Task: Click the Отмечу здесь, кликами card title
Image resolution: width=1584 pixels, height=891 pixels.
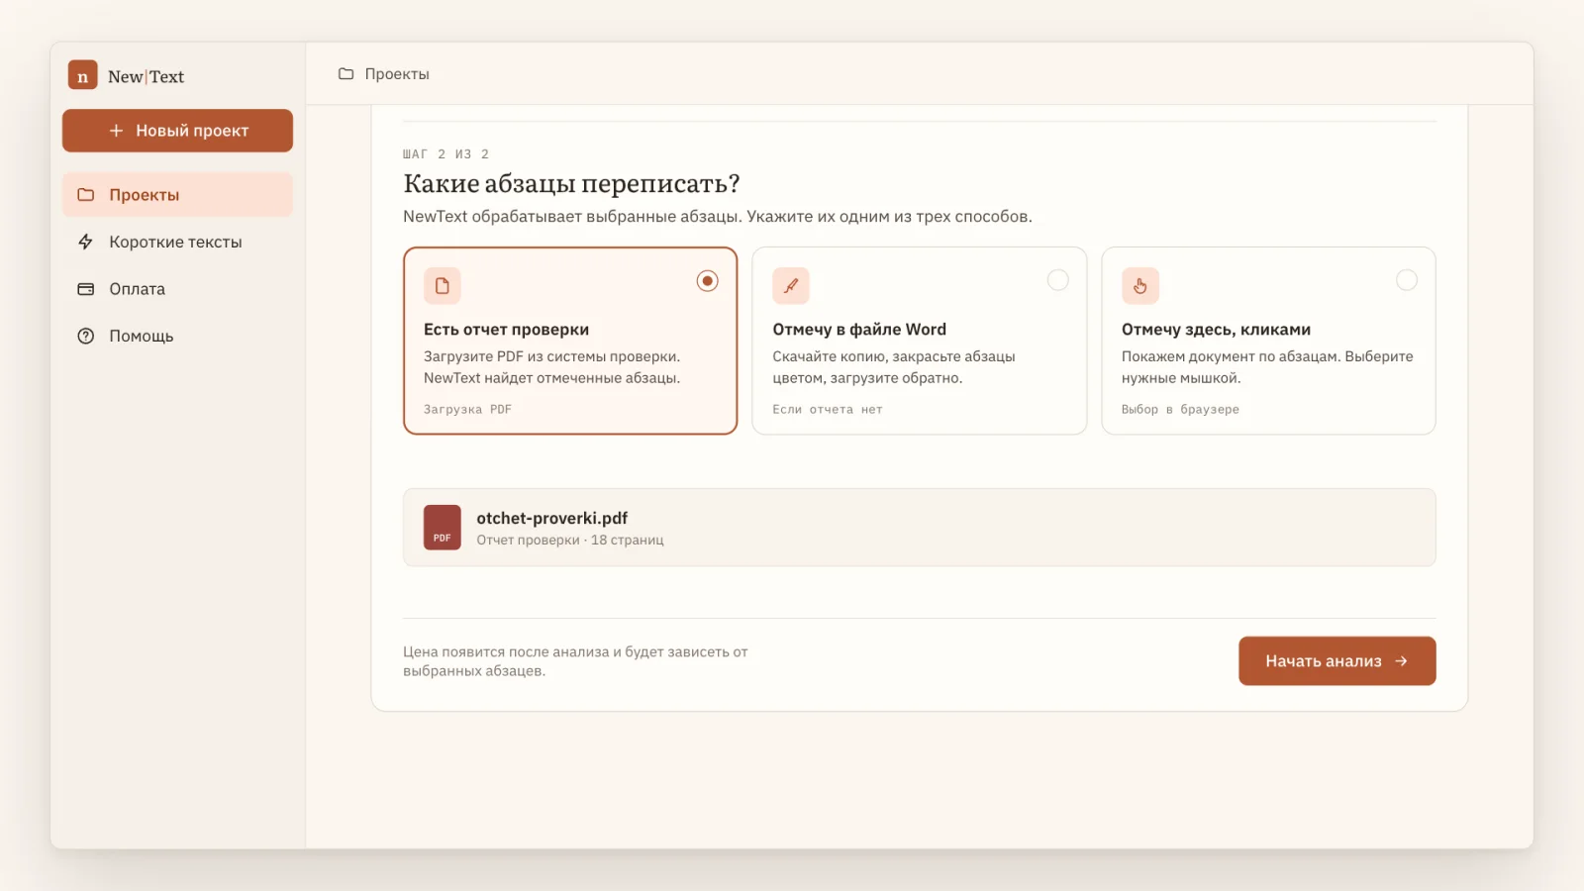Action: [1216, 330]
